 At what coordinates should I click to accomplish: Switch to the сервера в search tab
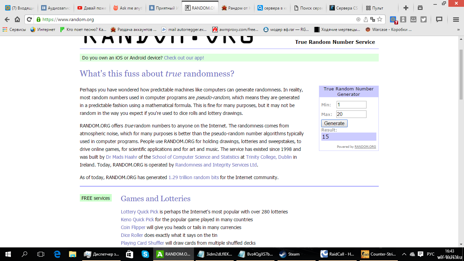272,8
